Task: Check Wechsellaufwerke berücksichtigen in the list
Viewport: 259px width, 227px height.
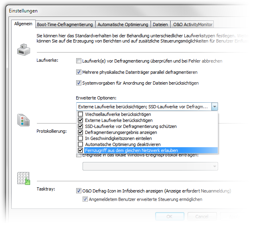Action: click(81, 114)
